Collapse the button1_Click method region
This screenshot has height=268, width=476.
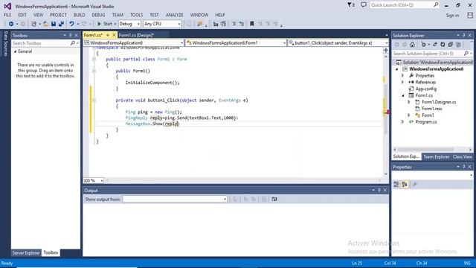(94, 100)
